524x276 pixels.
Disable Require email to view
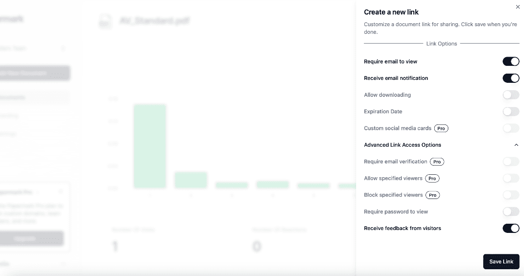(511, 61)
